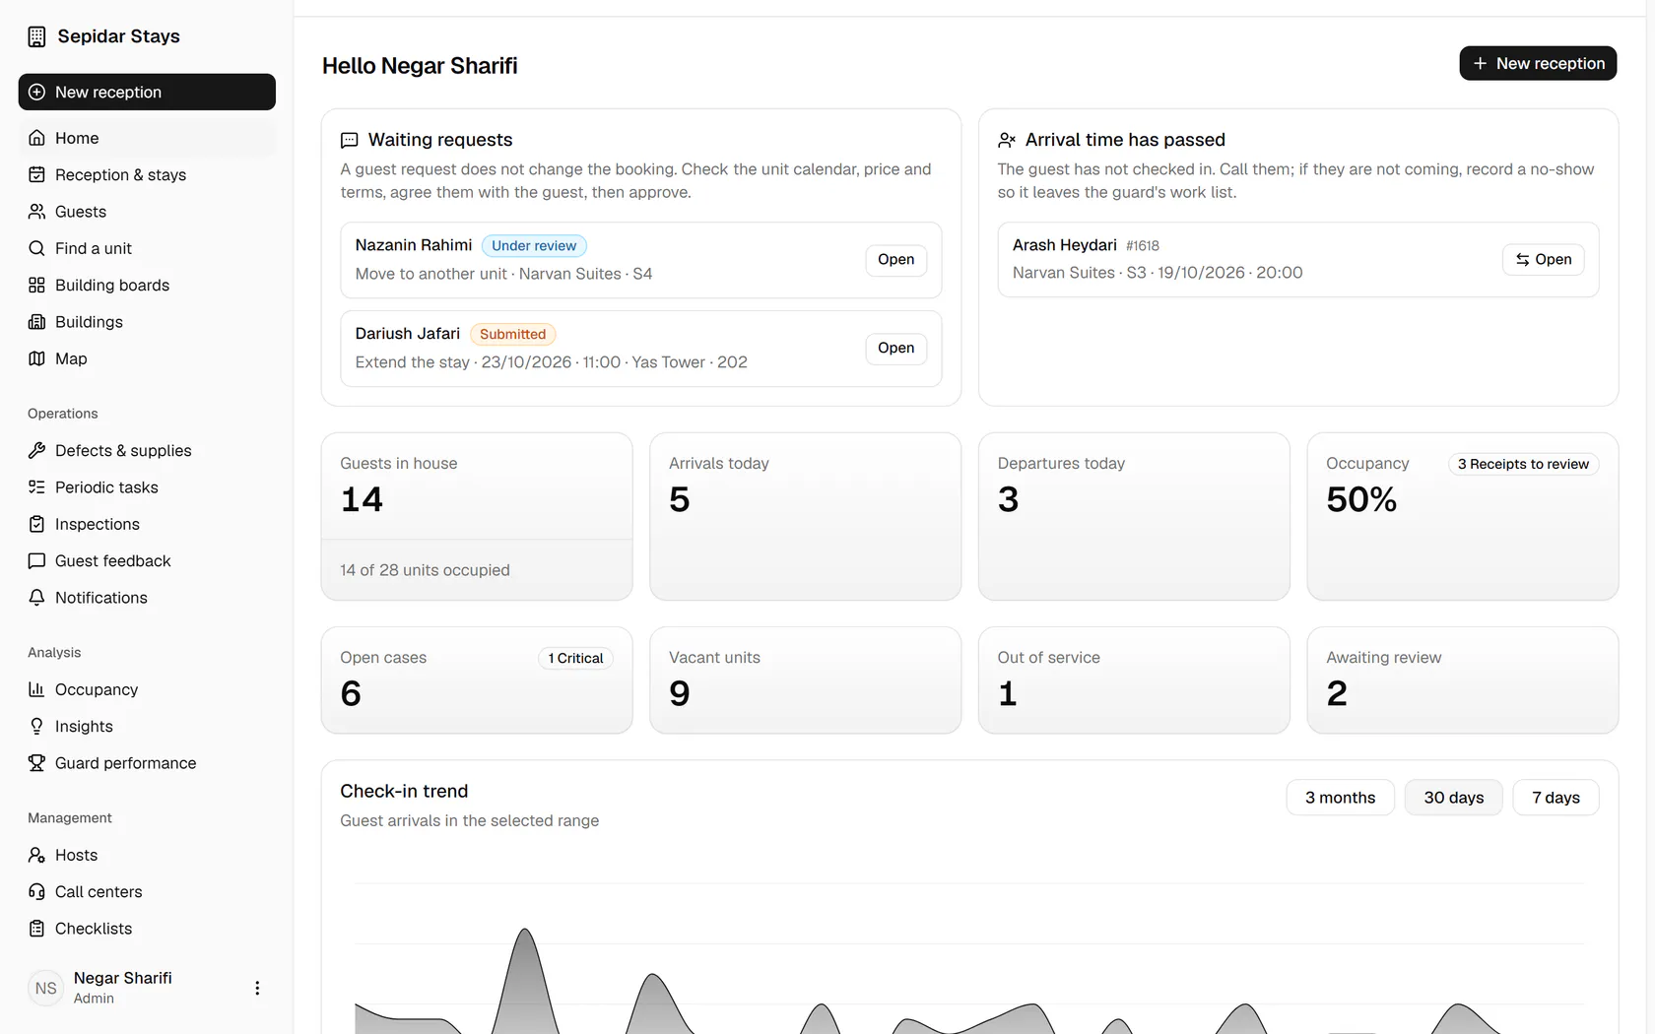Click New reception in the sidebar
This screenshot has width=1655, height=1034.
pos(147,92)
